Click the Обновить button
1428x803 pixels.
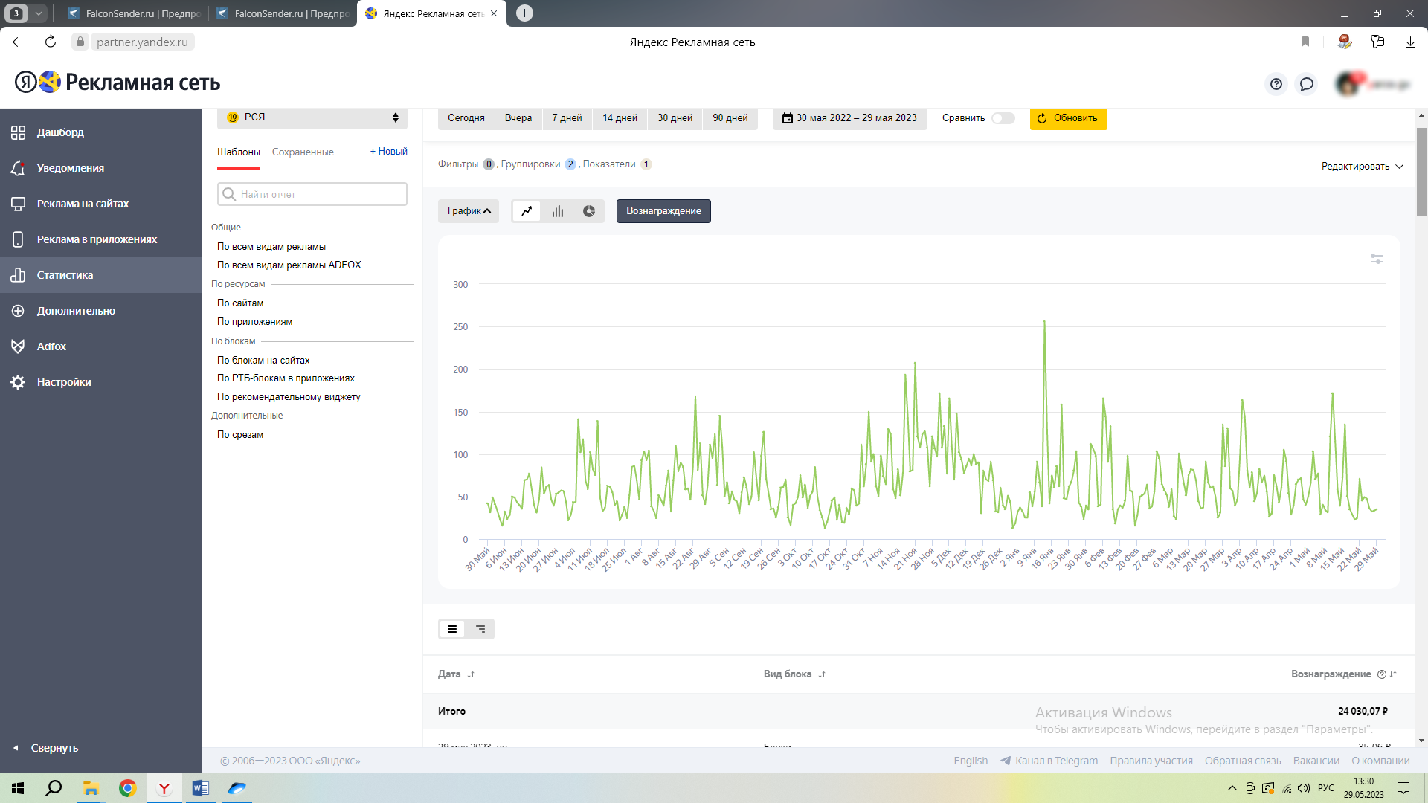(1068, 118)
